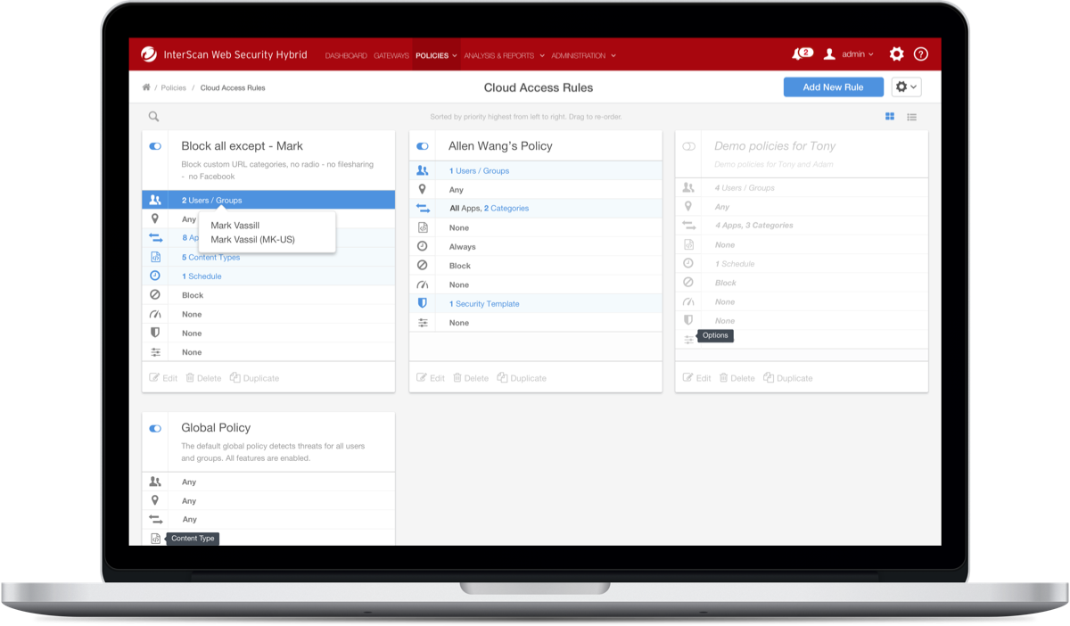Toggle Allen Wang's Policy switch
This screenshot has height=626, width=1070.
point(423,146)
